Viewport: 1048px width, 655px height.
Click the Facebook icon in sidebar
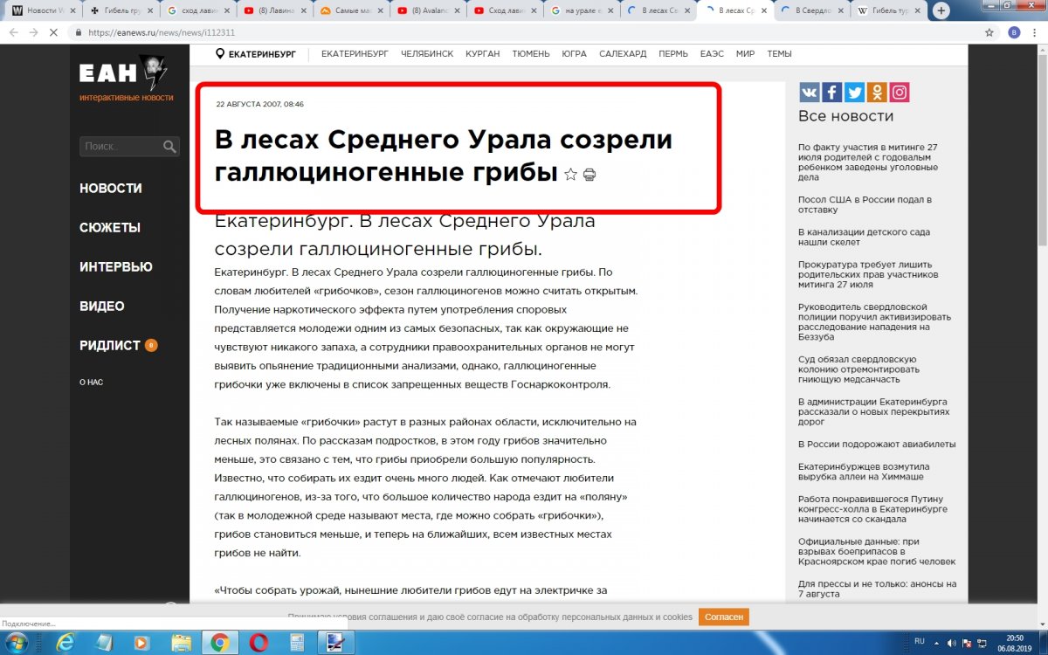(x=831, y=93)
